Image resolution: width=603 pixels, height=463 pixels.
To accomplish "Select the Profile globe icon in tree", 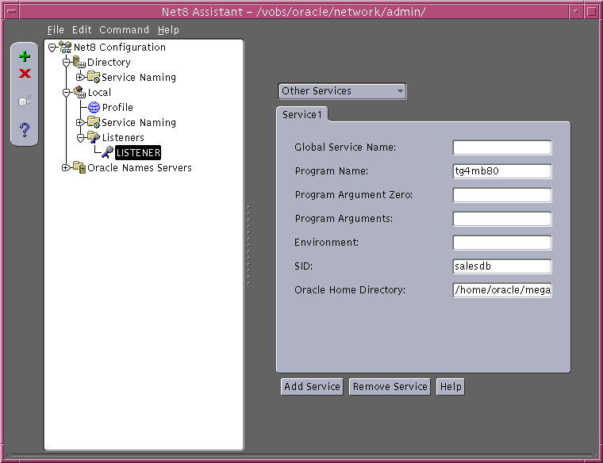I will pos(94,108).
